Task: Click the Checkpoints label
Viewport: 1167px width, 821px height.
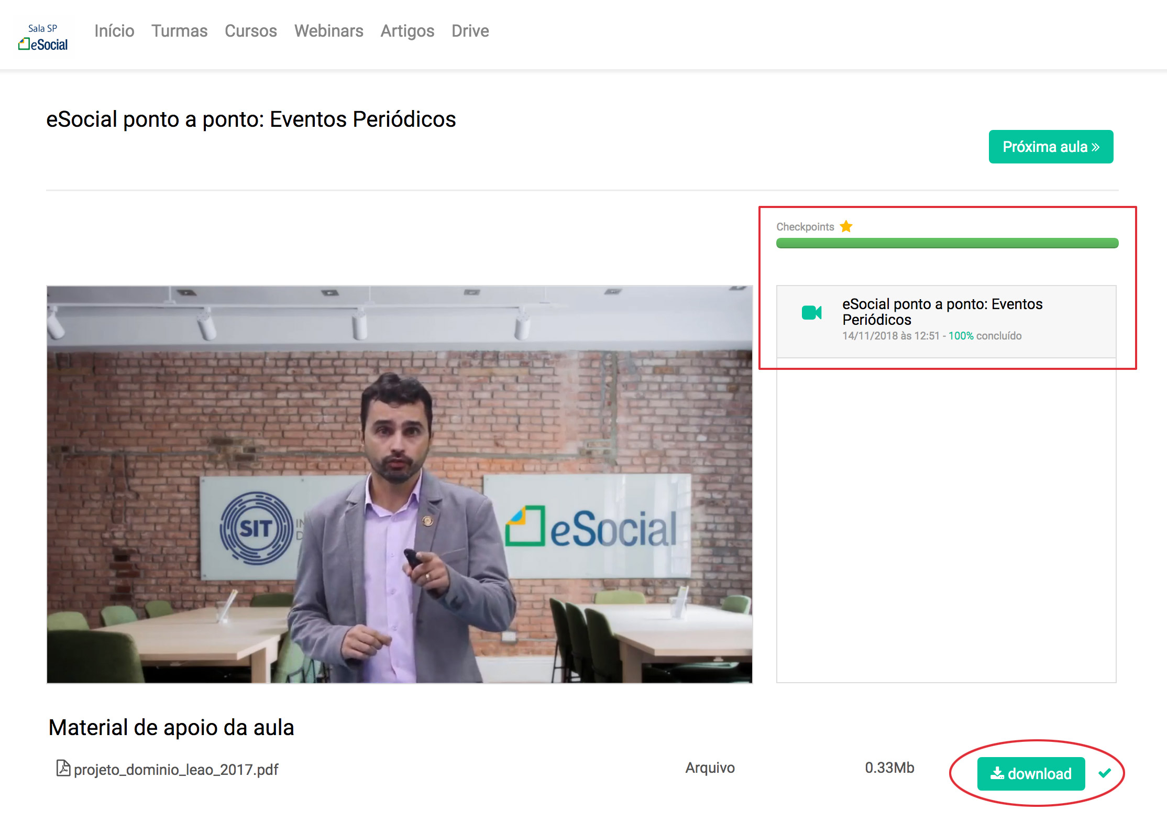Action: [x=805, y=227]
